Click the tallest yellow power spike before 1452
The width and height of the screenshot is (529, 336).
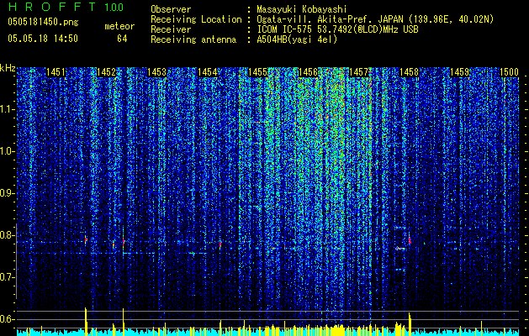click(86, 321)
